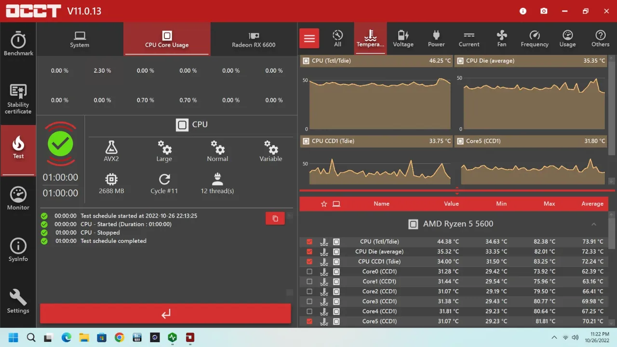Sort sensor table by Max column
The width and height of the screenshot is (617, 347).
(549, 204)
